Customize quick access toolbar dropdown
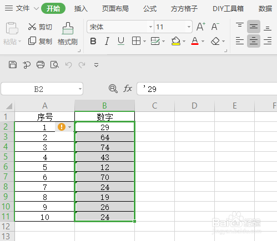The width and height of the screenshot is (277, 241). tap(96, 65)
